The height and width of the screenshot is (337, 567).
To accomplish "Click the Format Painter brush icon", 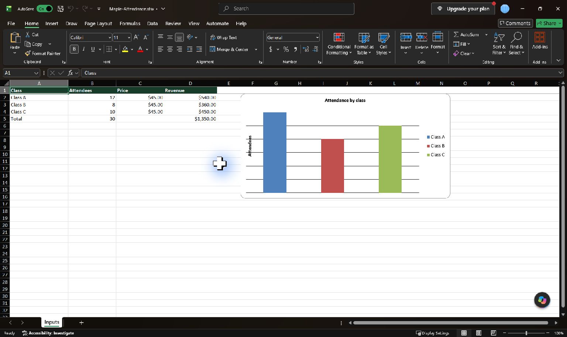I will tap(28, 53).
